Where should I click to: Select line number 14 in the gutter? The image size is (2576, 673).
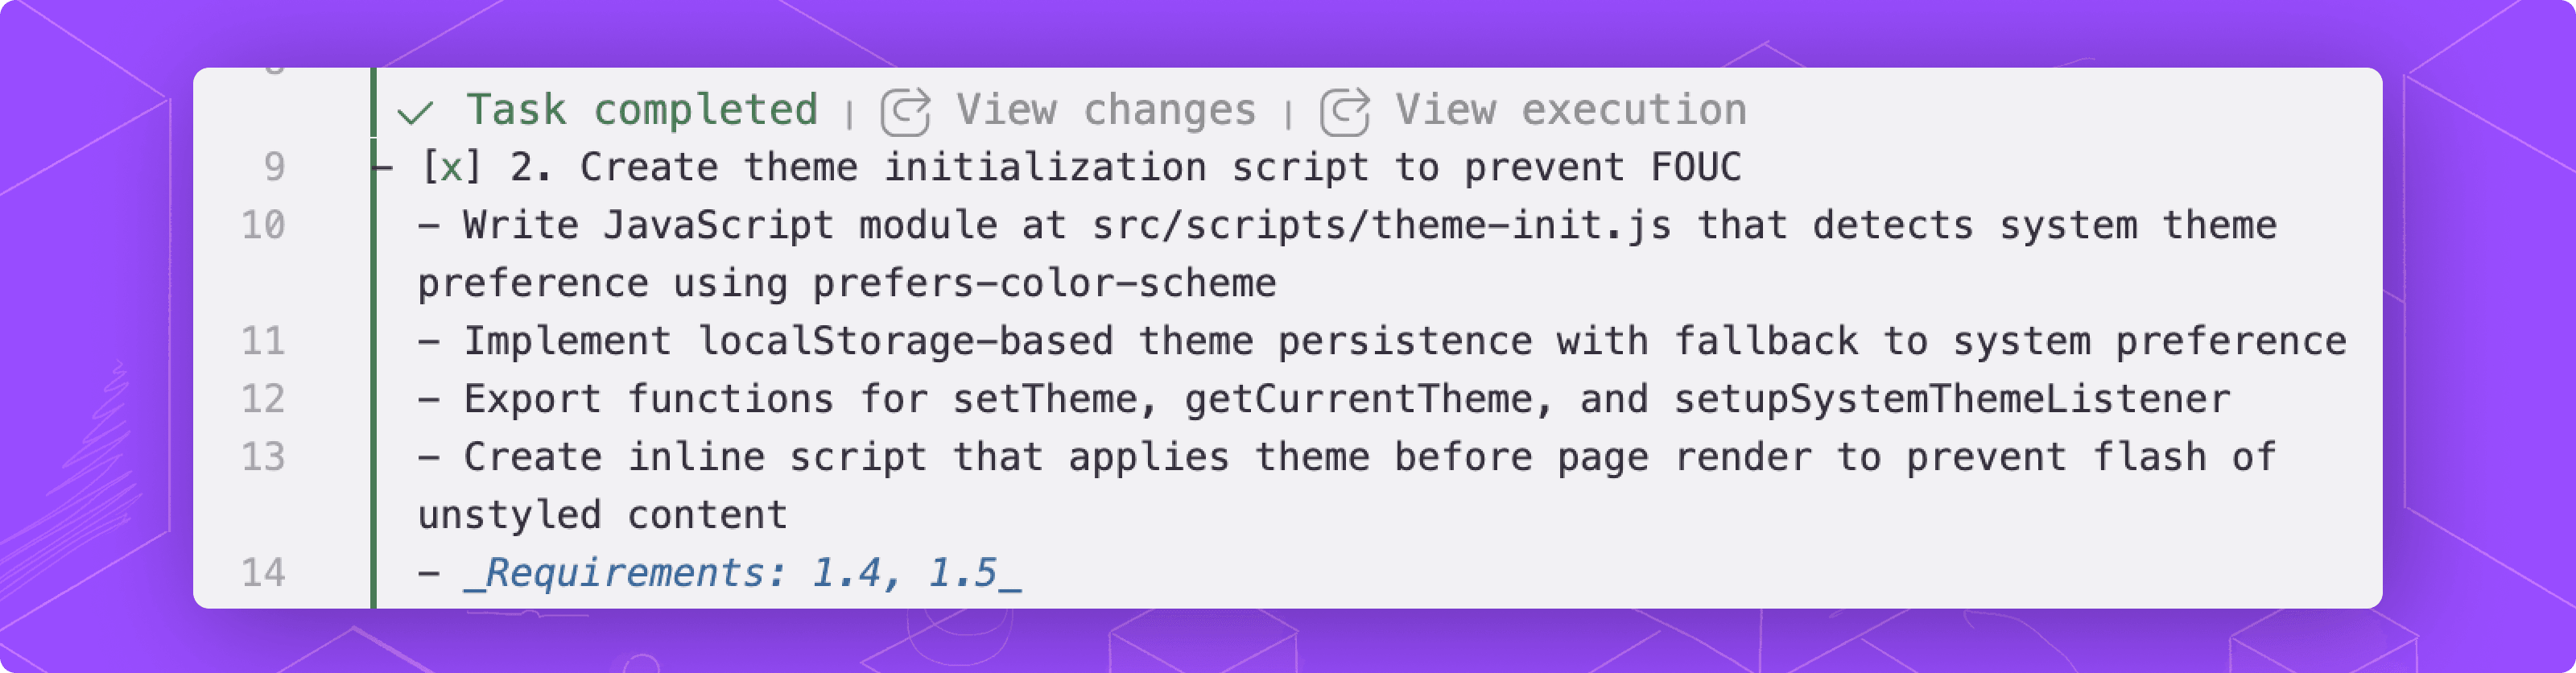[x=263, y=573]
